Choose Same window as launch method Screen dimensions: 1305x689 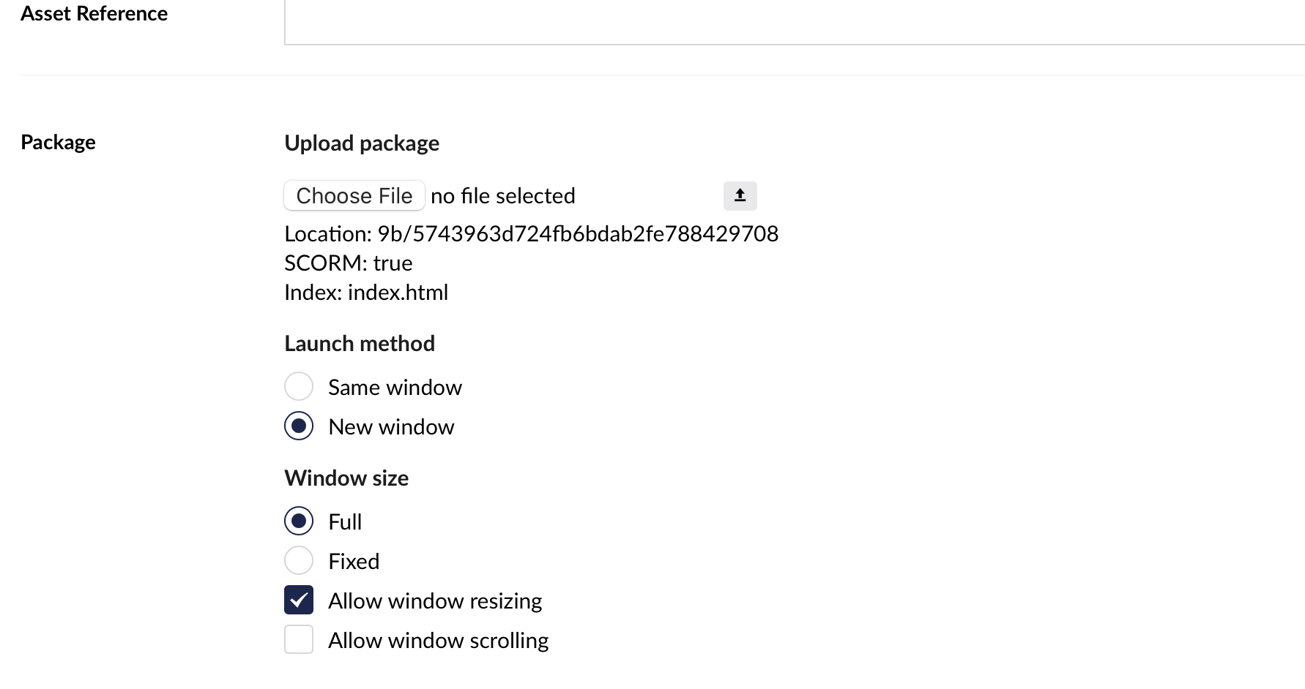point(298,386)
